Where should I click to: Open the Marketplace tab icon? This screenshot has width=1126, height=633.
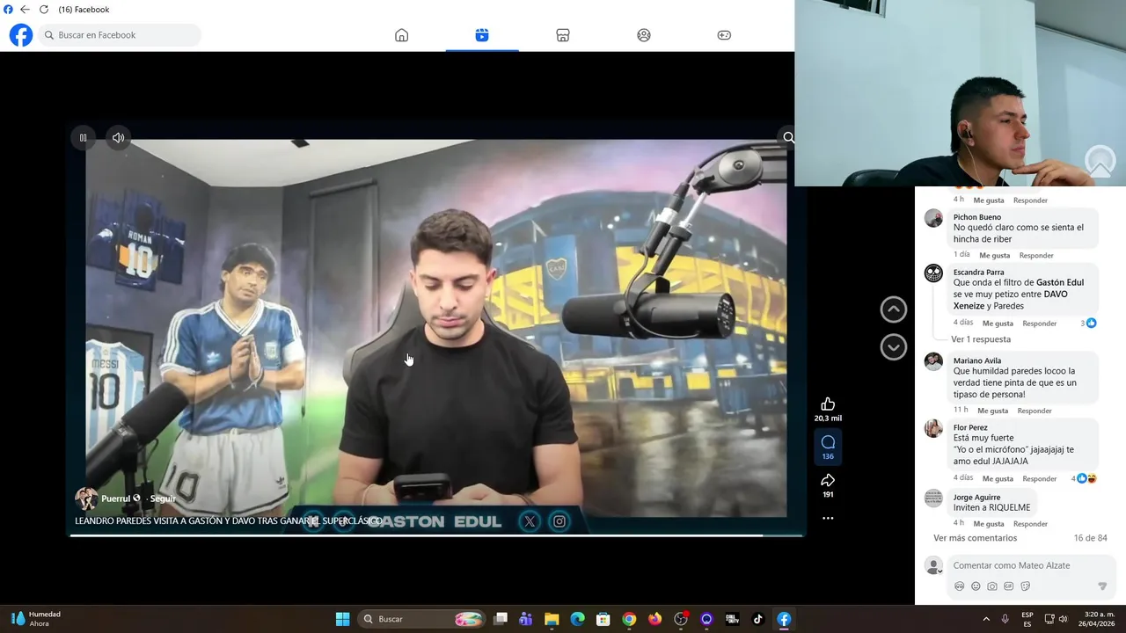pos(563,35)
